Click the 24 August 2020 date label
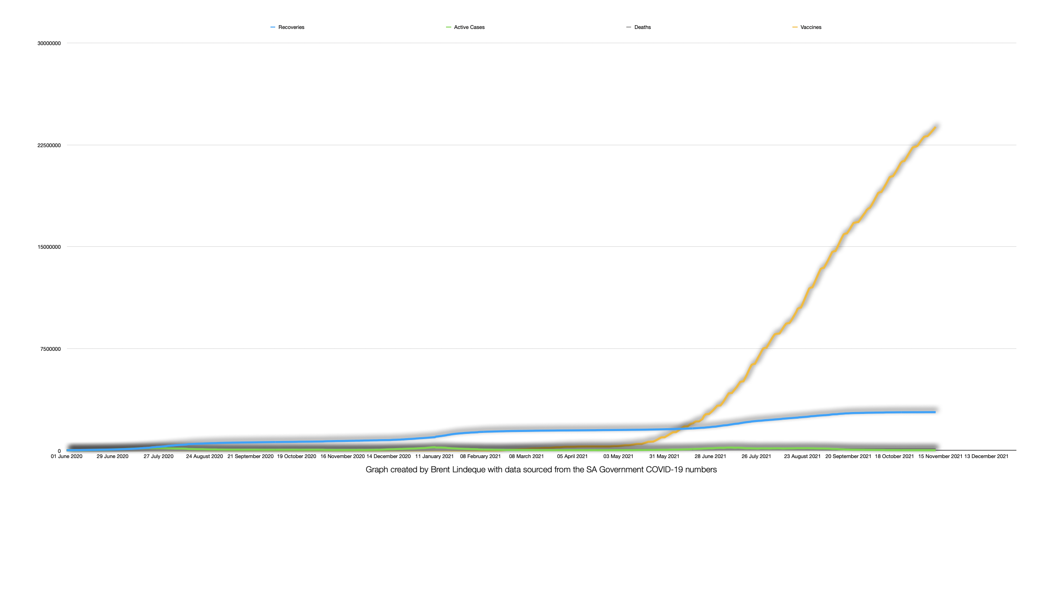1042x600 pixels. click(204, 457)
